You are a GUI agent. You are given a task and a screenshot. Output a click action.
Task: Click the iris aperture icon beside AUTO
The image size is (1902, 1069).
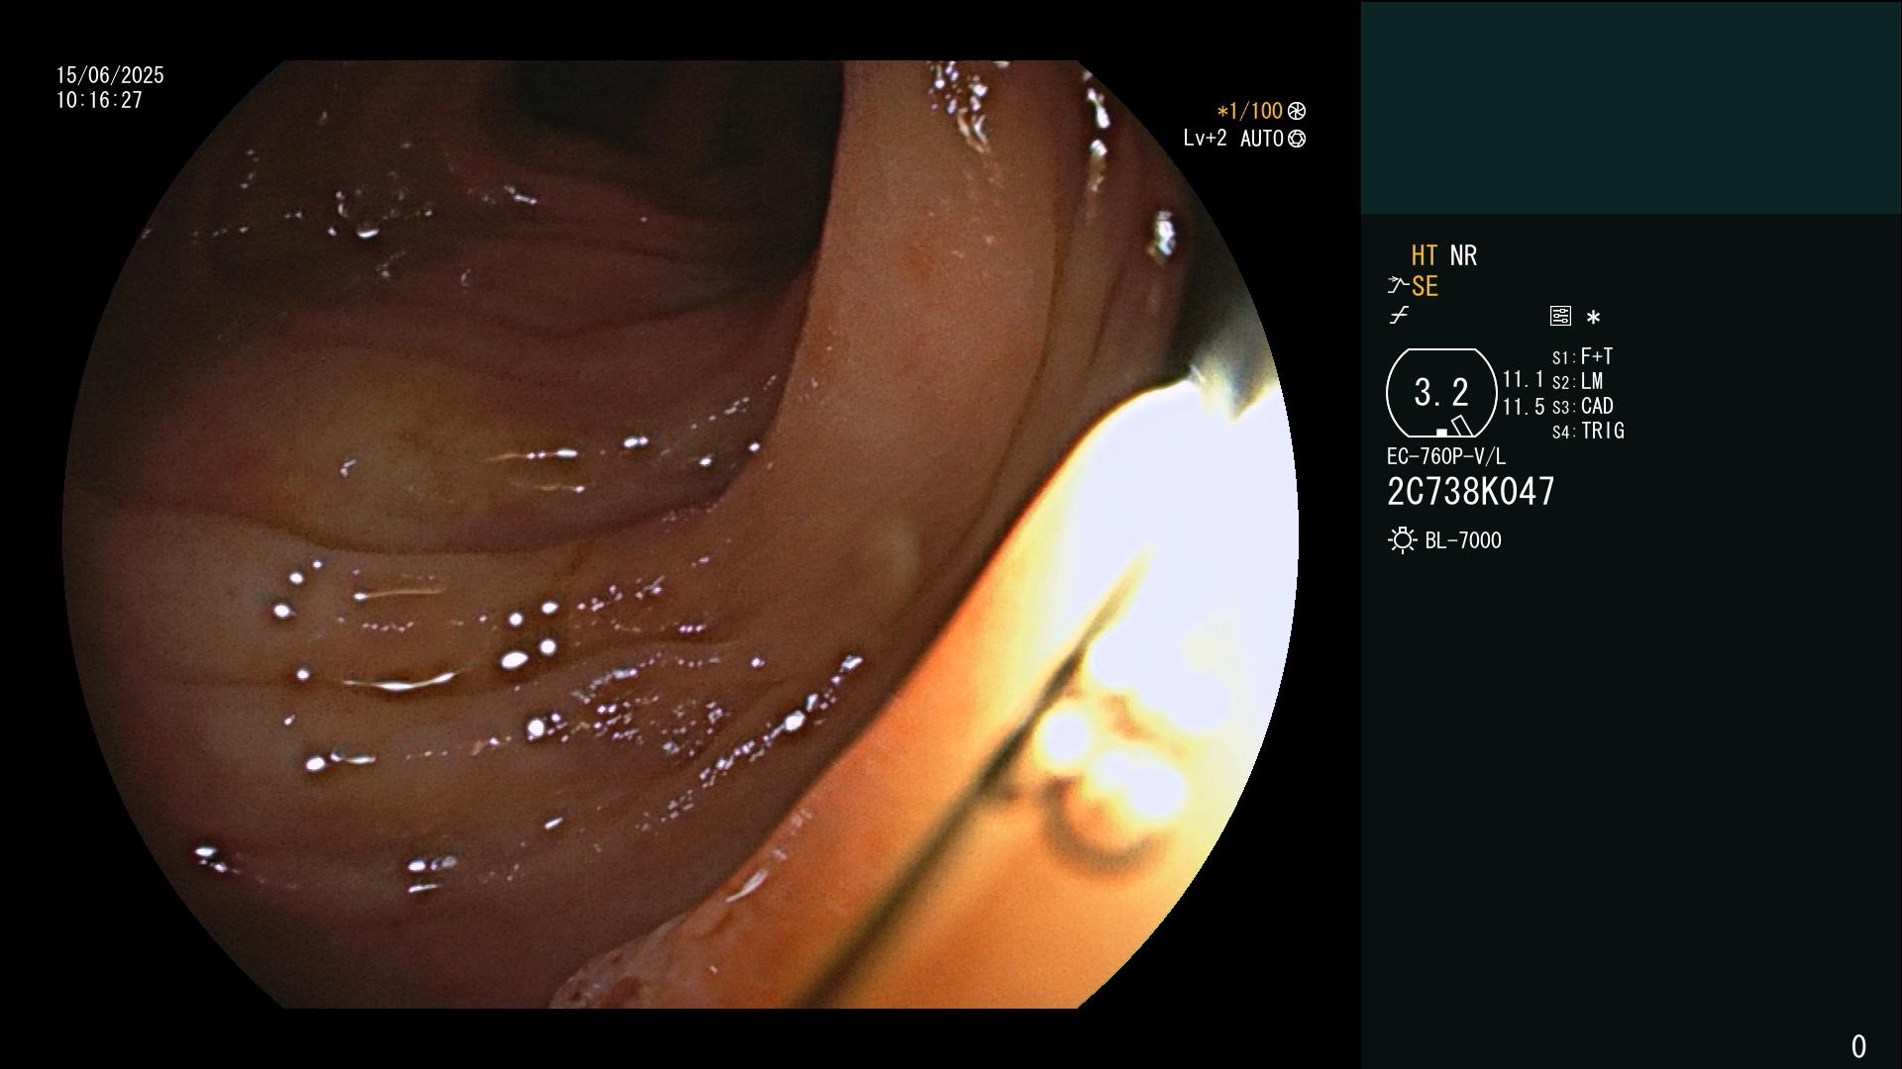pos(1297,139)
